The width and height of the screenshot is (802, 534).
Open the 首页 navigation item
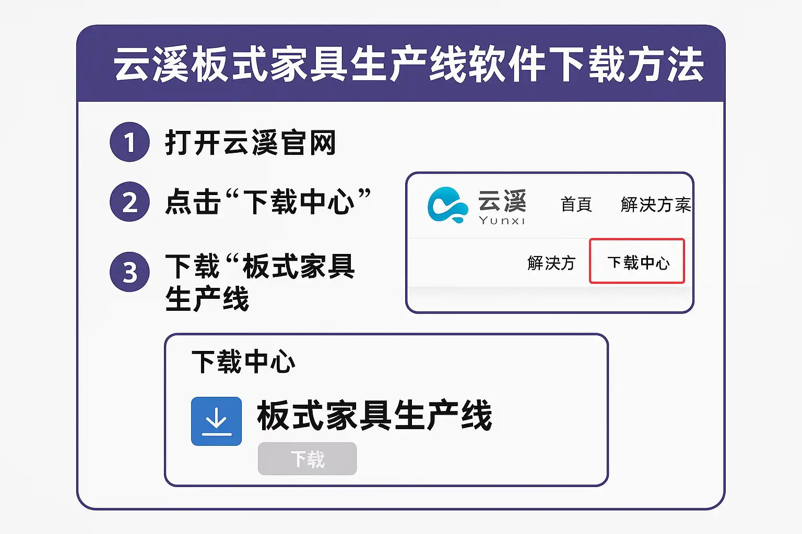tap(576, 204)
